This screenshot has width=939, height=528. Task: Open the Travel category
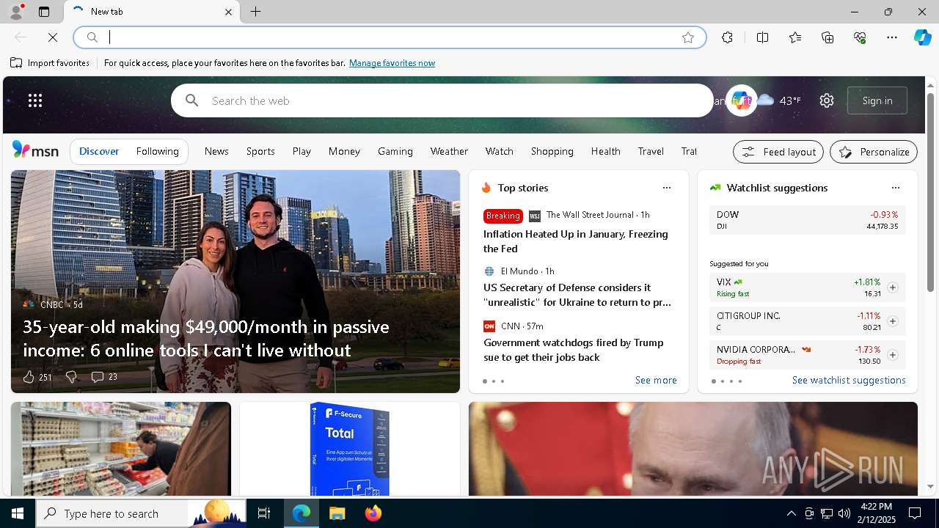pos(651,151)
